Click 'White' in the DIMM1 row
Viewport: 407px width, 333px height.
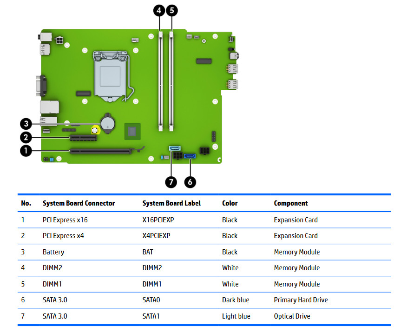230,284
